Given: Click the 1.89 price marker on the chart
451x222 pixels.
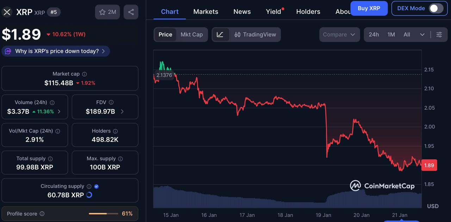Looking at the screenshot, I should click(429, 165).
